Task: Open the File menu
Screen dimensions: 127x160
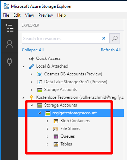Action: pyautogui.click(x=6, y=15)
